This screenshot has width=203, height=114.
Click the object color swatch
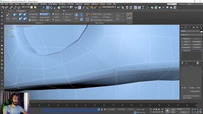201,31
